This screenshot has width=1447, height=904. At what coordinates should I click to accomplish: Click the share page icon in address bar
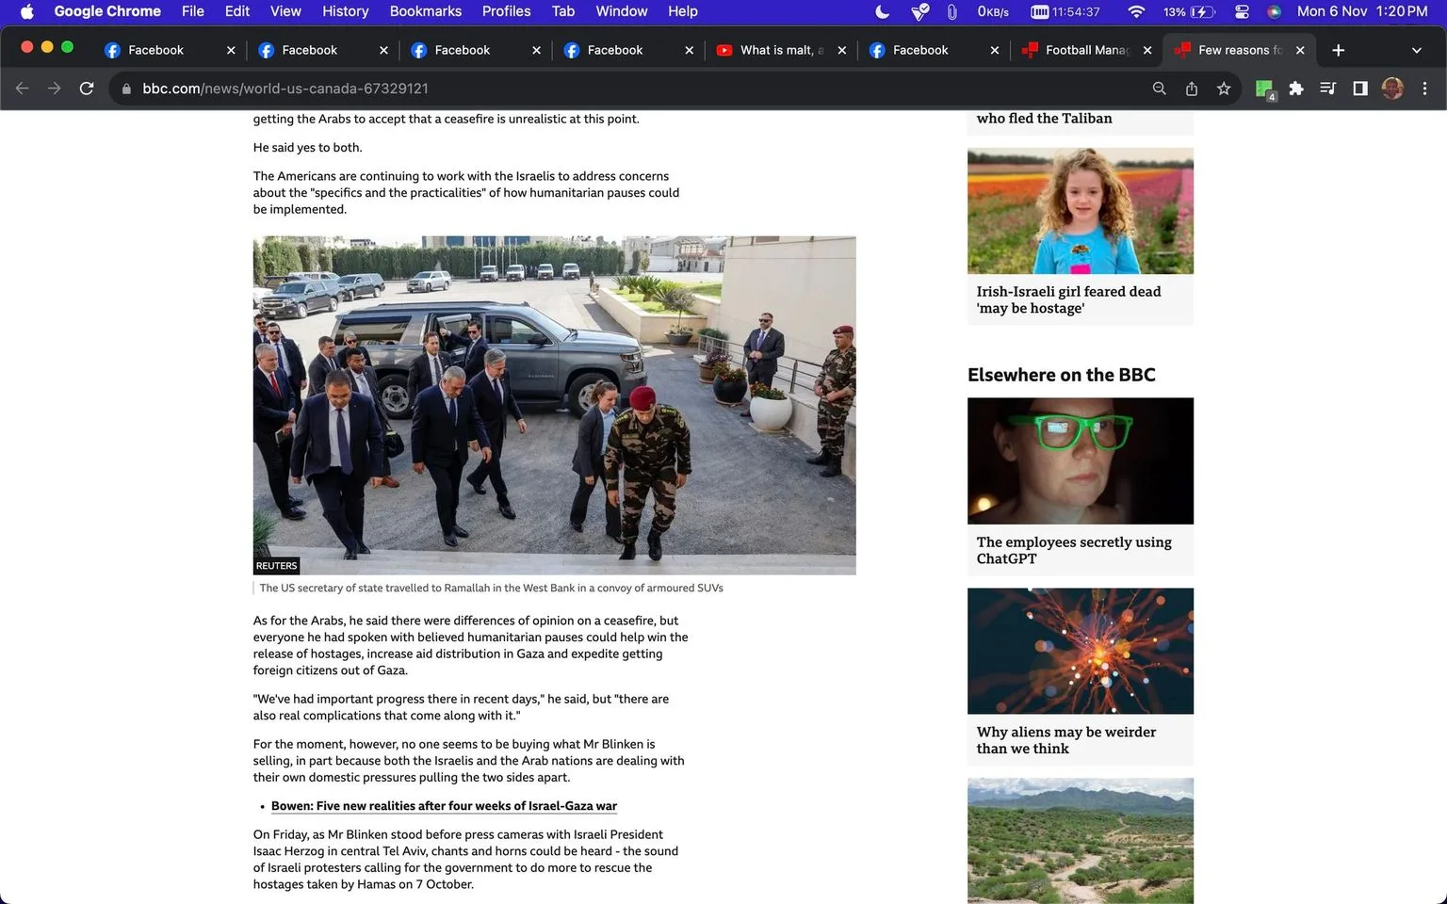1192,89
